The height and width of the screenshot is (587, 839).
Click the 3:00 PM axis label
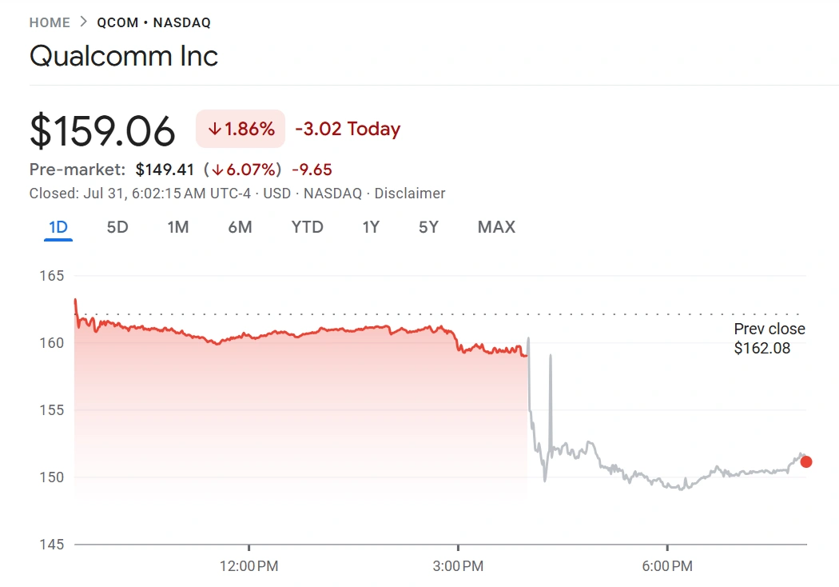(458, 567)
